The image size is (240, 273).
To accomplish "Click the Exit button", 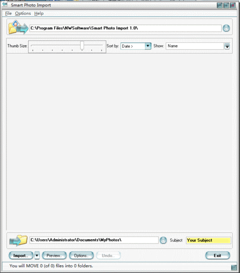I will click(218, 255).
